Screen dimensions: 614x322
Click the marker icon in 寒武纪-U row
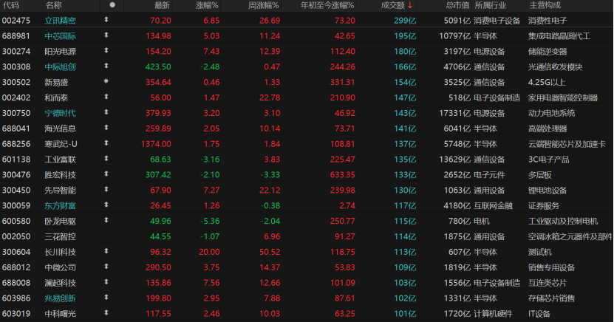[106, 143]
